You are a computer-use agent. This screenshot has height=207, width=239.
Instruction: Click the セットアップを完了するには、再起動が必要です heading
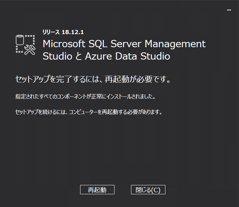93,79
